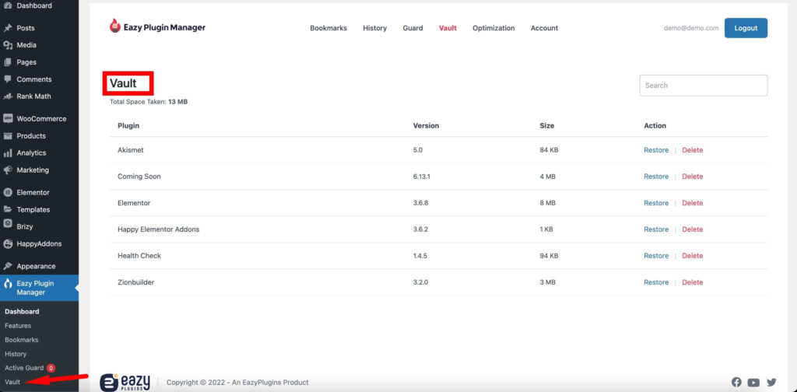Image resolution: width=797 pixels, height=392 pixels.
Task: Click the Templates folder icon
Action: 8,209
